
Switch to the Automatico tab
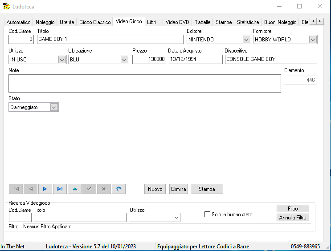[x=18, y=22]
